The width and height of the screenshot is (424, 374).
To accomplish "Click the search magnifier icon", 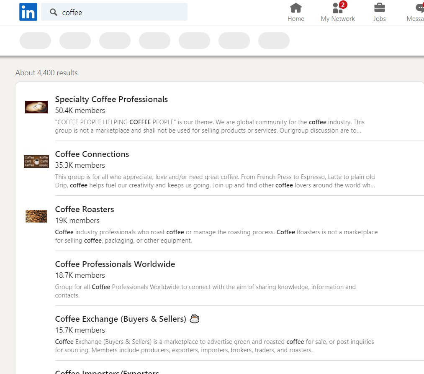I will click(54, 12).
